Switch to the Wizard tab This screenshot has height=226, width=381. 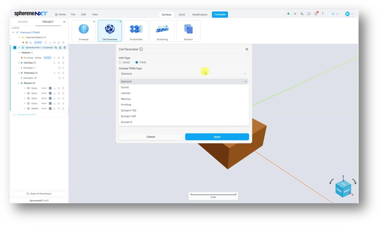[x=23, y=22]
